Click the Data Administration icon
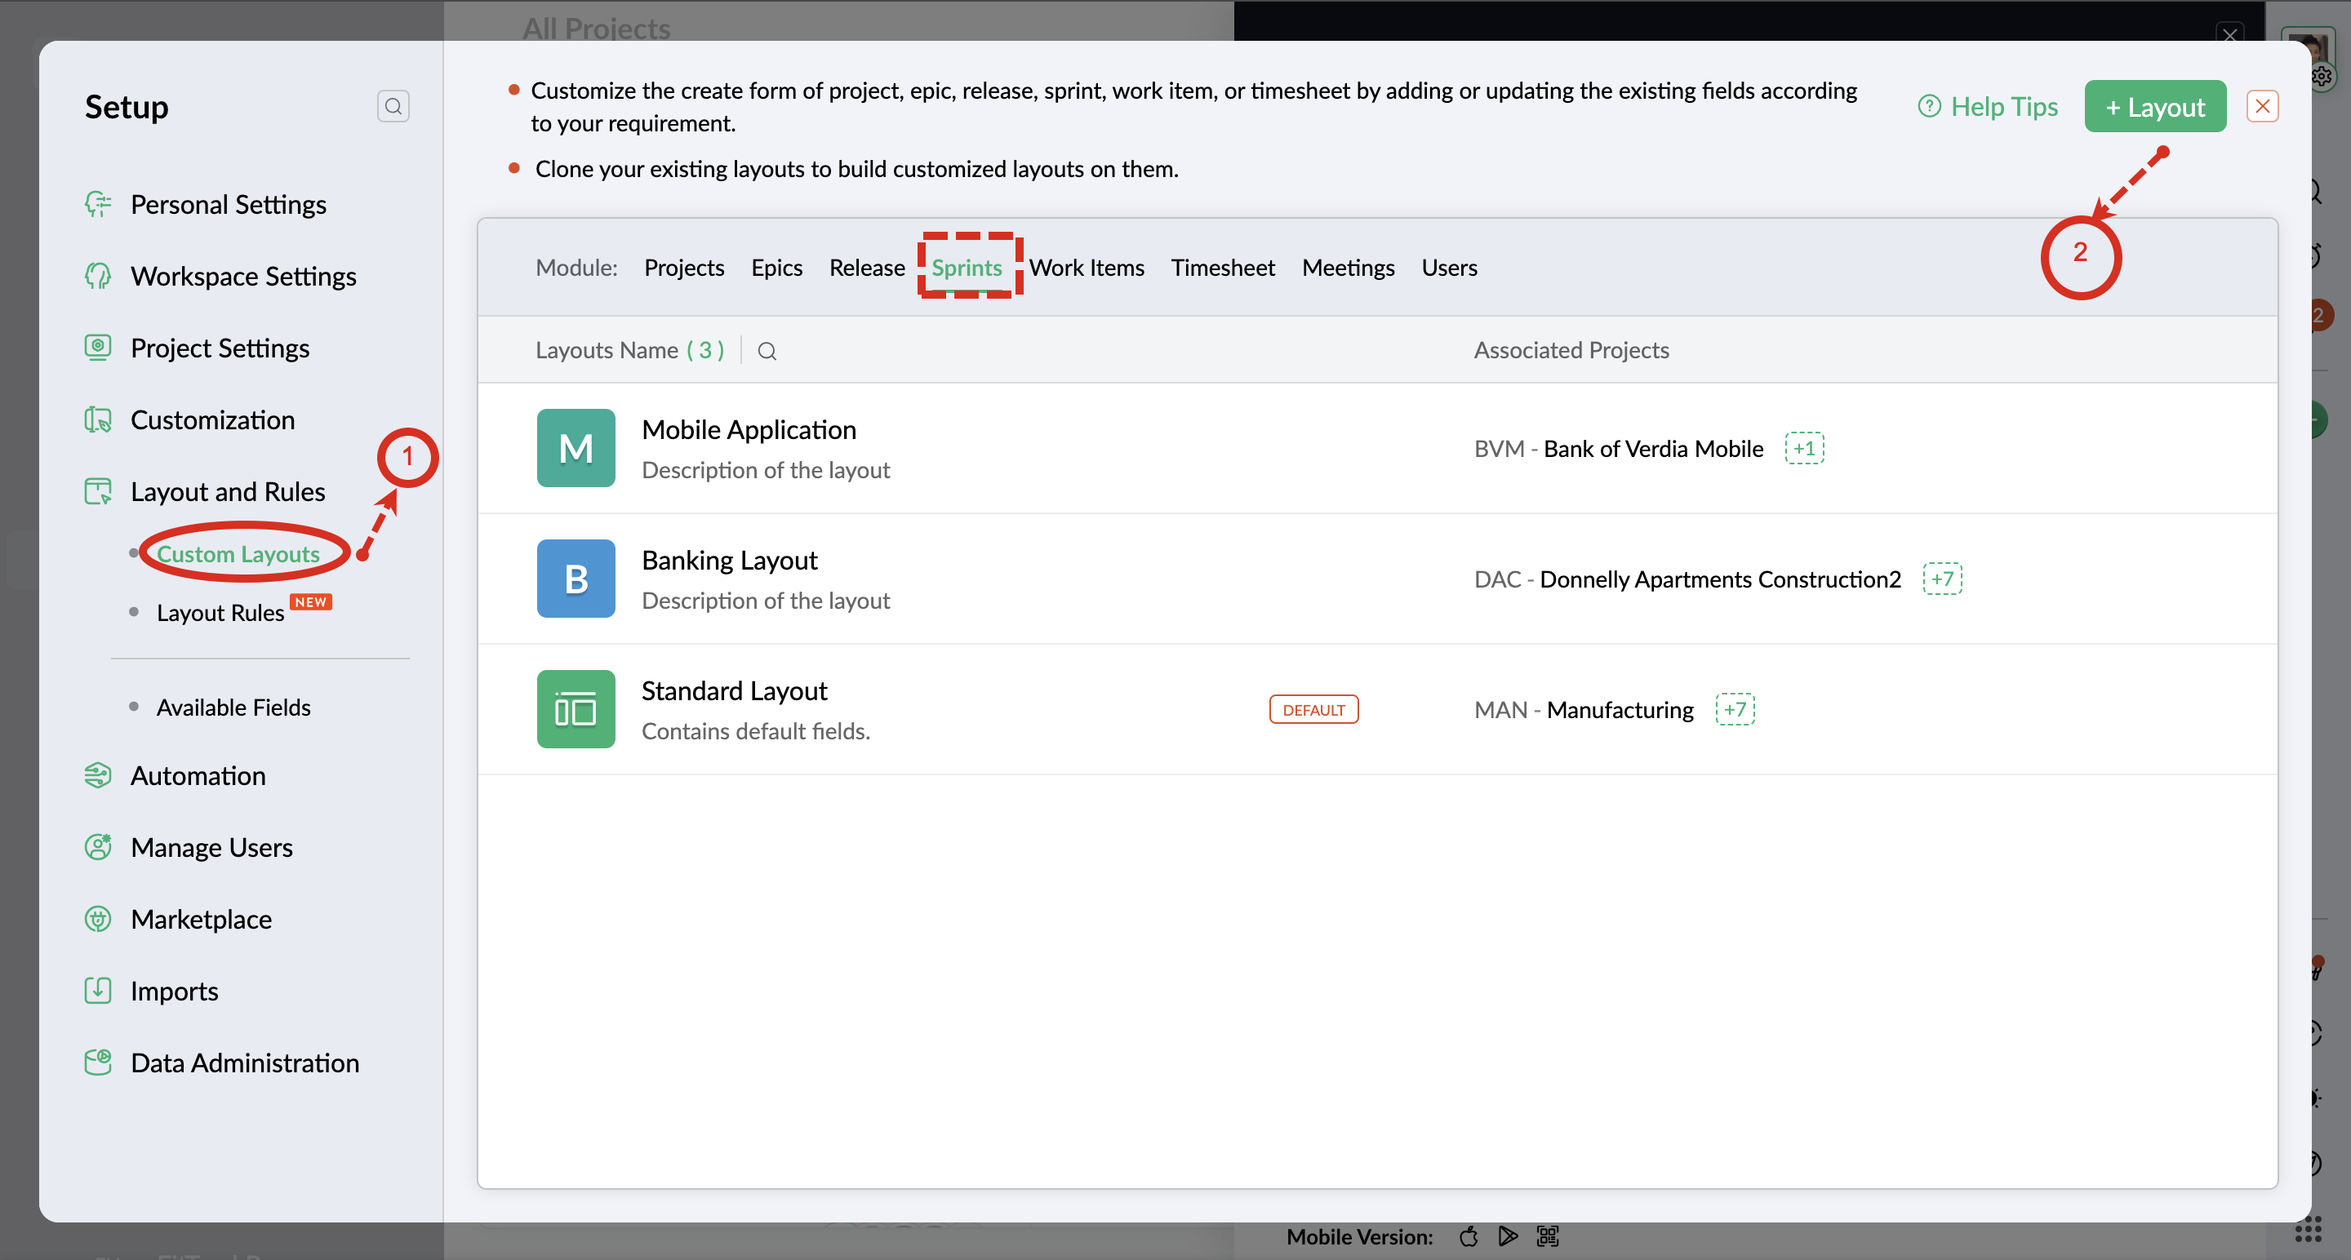The image size is (2351, 1260). [x=98, y=1063]
